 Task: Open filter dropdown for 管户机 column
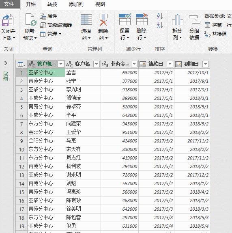pos(61,64)
